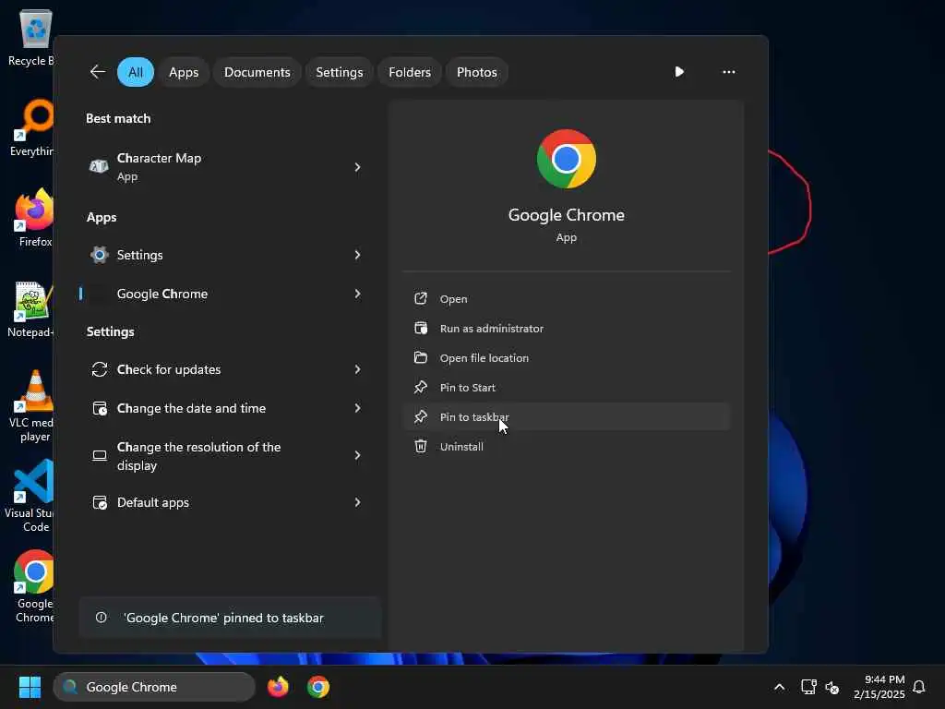The image size is (945, 709).
Task: Expand Character Map result chevron
Action: click(357, 167)
